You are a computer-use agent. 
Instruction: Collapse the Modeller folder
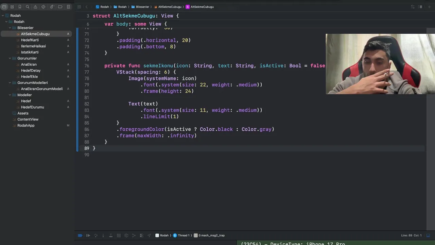10,95
